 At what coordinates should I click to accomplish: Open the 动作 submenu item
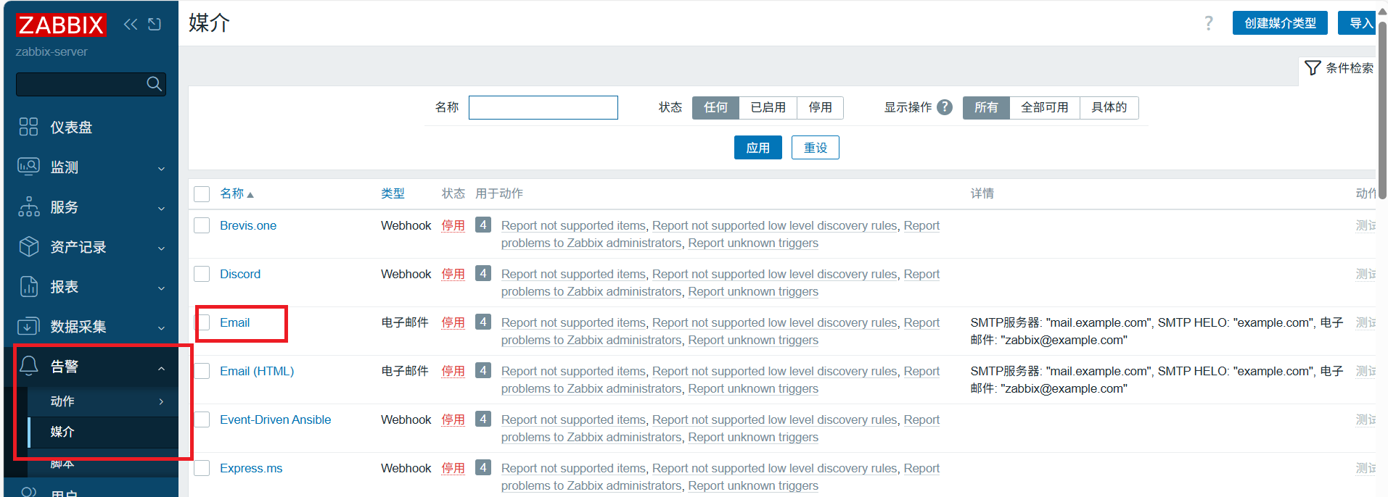pos(103,401)
